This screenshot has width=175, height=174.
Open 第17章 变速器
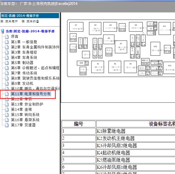(23, 125)
